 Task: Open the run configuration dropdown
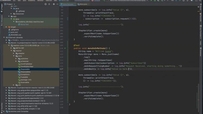(x=128, y=1)
